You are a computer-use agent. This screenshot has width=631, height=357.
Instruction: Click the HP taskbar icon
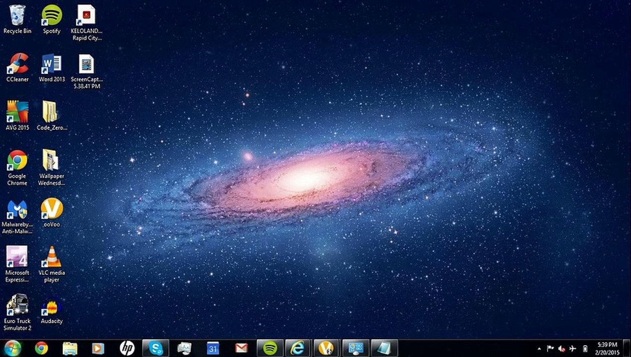pos(127,349)
